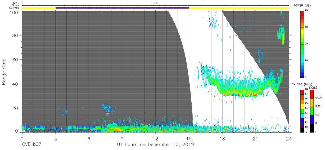This screenshot has width=325, height=150.
Task: Click x-axis tick label '24'
Action: tap(289, 138)
